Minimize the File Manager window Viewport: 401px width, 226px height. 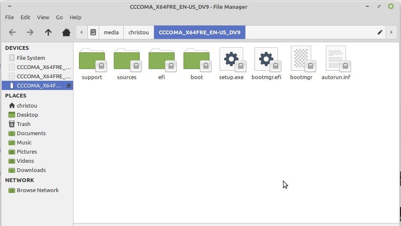pos(367,6)
